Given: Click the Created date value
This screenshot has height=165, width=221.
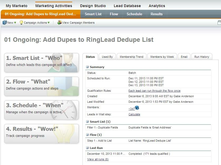Looking at the screenshot, I should click(161, 96).
